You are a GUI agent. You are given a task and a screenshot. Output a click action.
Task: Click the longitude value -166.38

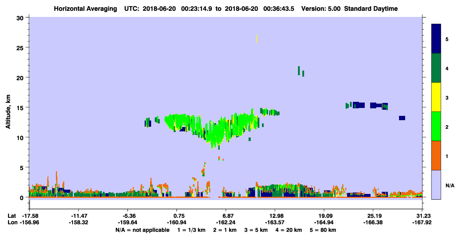tap(373, 222)
